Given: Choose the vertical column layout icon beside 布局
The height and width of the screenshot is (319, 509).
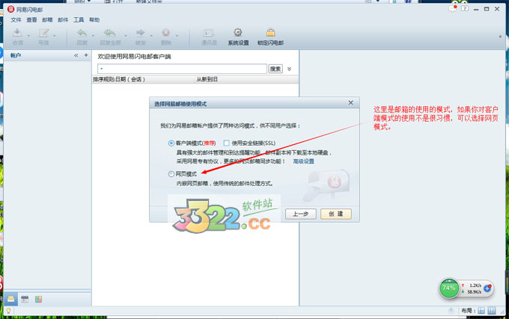Looking at the screenshot, I should coord(492,311).
